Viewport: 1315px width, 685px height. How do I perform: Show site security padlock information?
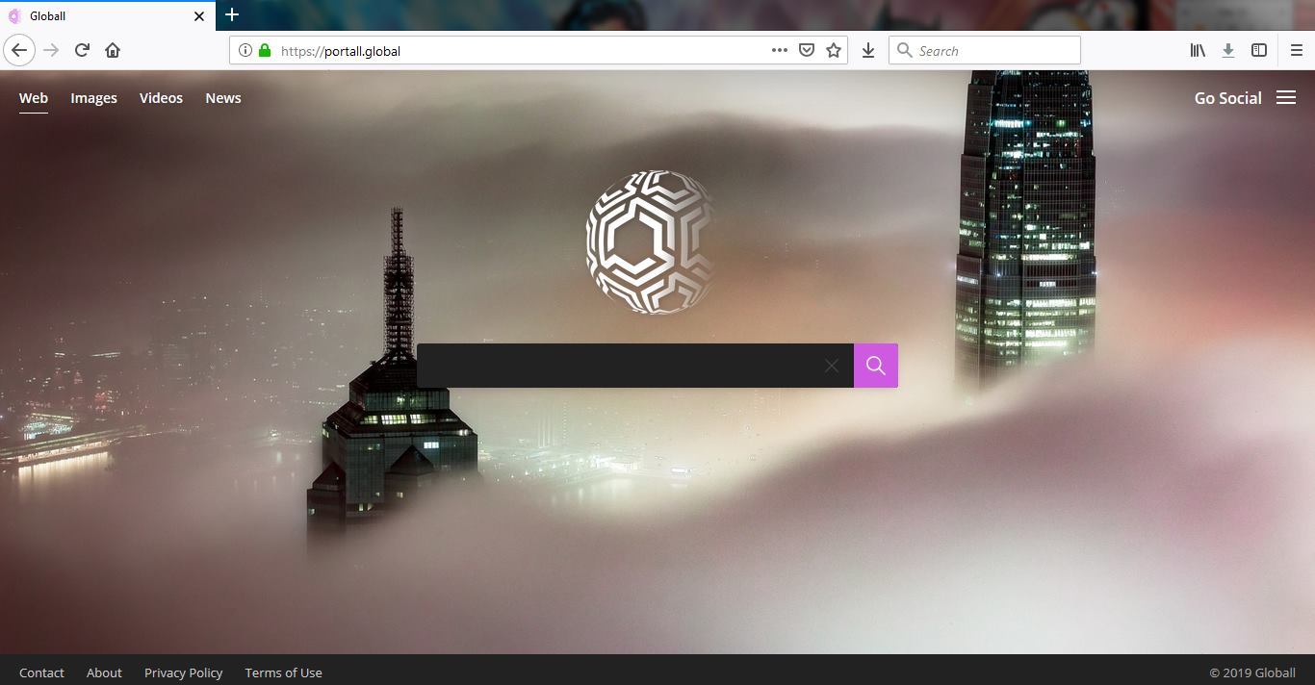point(265,50)
